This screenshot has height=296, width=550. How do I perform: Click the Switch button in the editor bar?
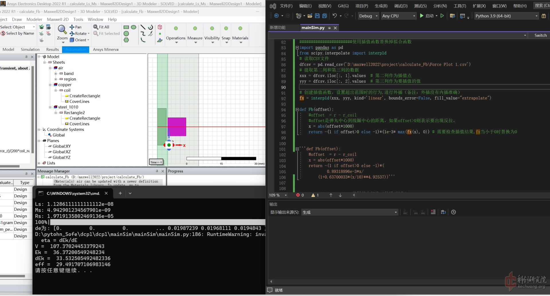[x=540, y=35]
